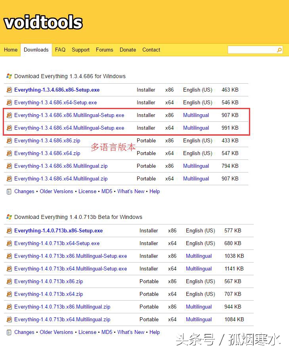Download Everything-1.4.0.713b.x64.Multilingual.zip
The image size is (289, 351).
click(x=62, y=319)
